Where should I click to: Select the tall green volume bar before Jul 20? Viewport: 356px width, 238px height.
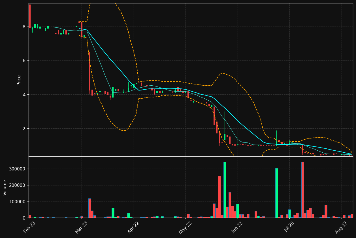277,193
